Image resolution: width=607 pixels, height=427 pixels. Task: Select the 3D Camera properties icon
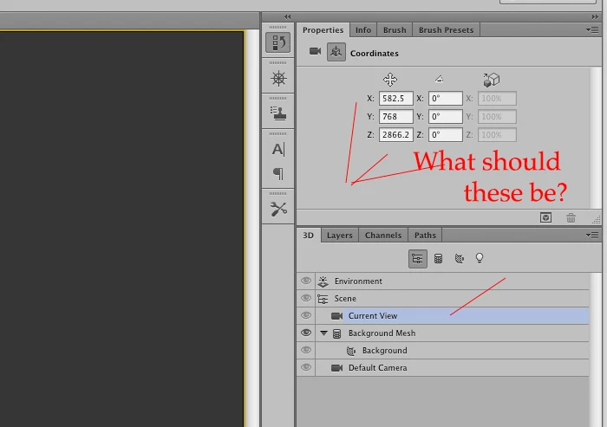coord(315,51)
